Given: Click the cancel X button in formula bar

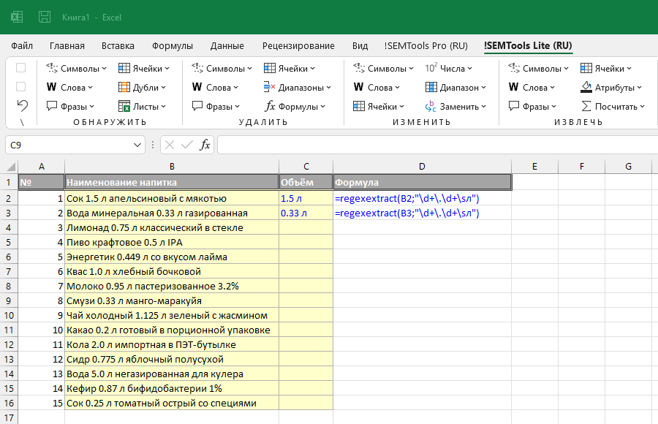Looking at the screenshot, I should point(170,145).
